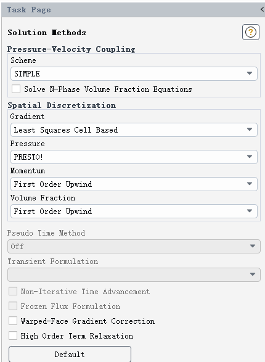Open the SIMPLE scheme dropdown

point(134,74)
